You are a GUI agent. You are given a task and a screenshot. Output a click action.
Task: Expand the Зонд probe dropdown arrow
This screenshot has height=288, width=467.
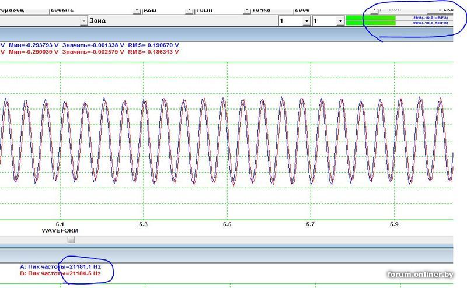click(x=83, y=20)
